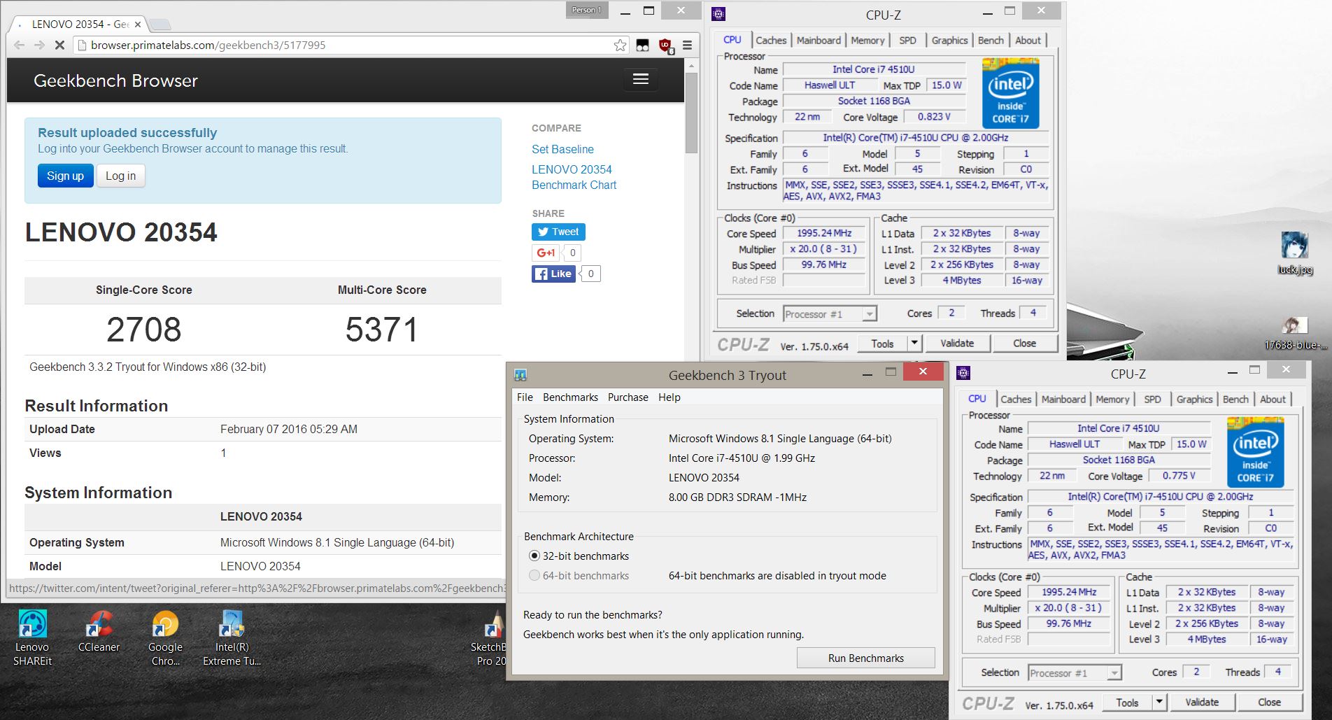Open LENOVO 20354 Benchmark Chart link
Screen dimensions: 1332x720
click(x=574, y=177)
